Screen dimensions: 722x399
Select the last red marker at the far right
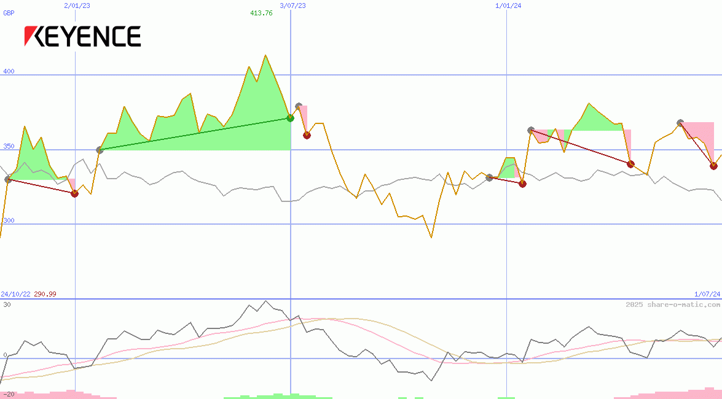click(713, 166)
